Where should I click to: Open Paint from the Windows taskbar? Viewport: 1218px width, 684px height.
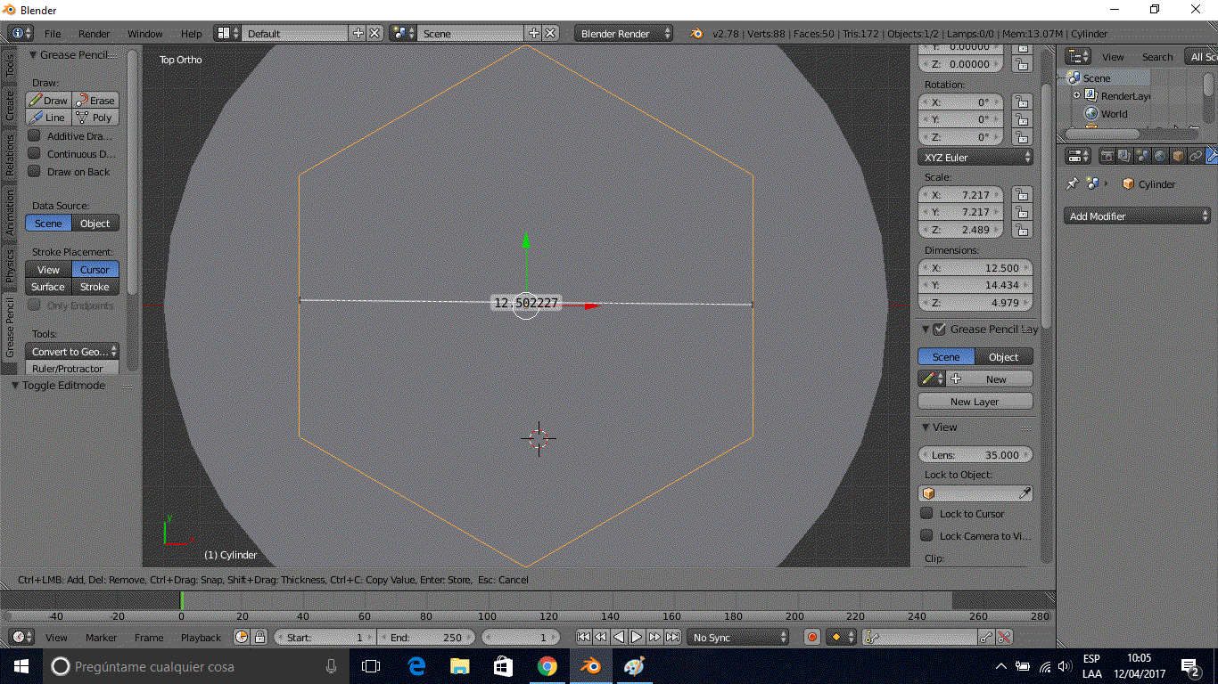pyautogui.click(x=634, y=666)
